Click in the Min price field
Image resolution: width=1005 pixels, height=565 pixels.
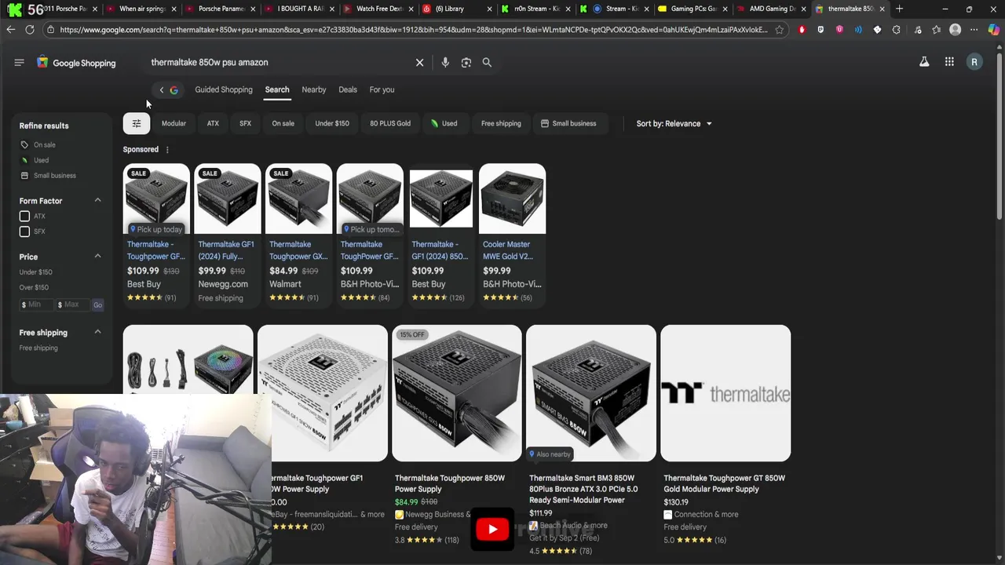coord(36,304)
